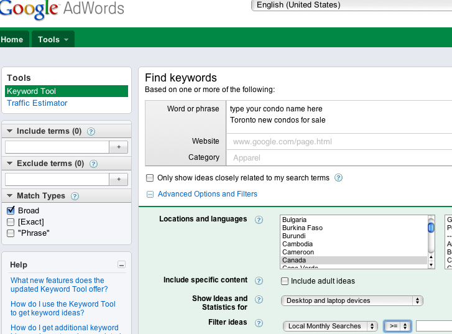
Task: Open 'How do I get additional keyword' link
Action: point(65,328)
